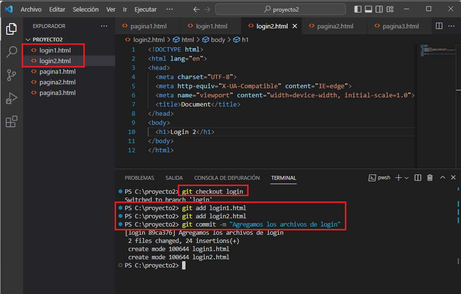Open the terminal launch profile dropdown
The image size is (461, 294).
[x=407, y=178]
